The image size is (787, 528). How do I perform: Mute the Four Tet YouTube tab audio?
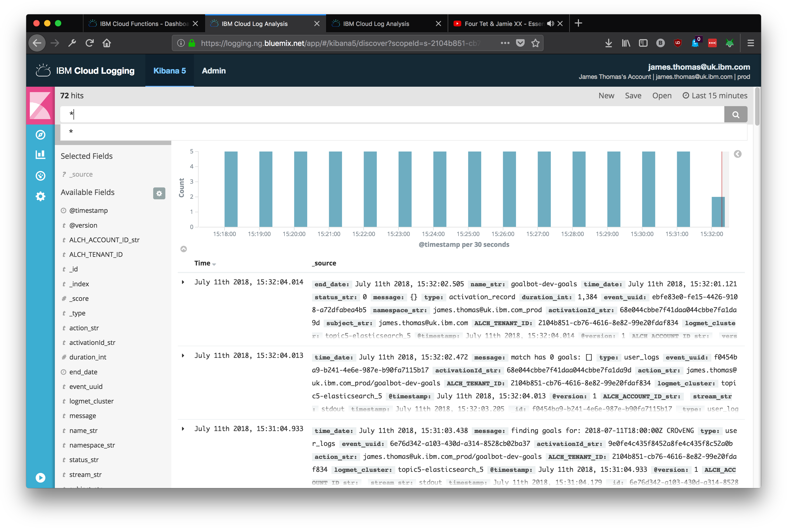point(551,23)
